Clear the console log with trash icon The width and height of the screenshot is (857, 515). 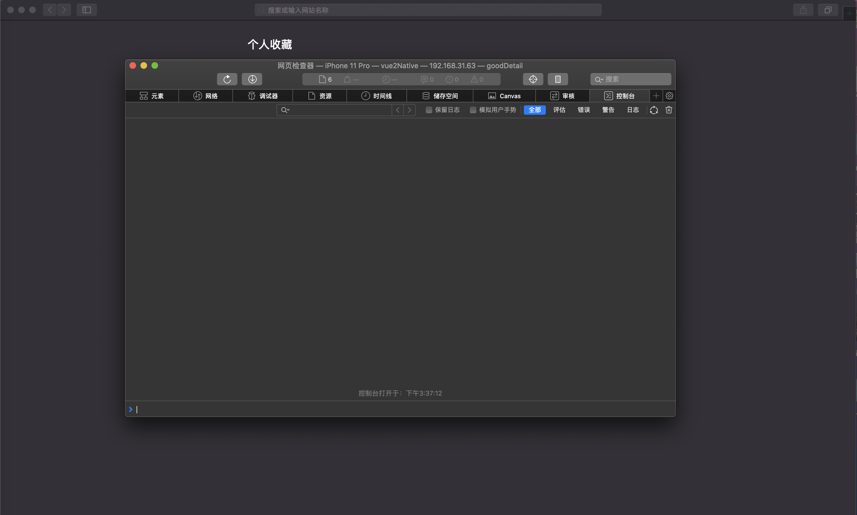pyautogui.click(x=668, y=110)
